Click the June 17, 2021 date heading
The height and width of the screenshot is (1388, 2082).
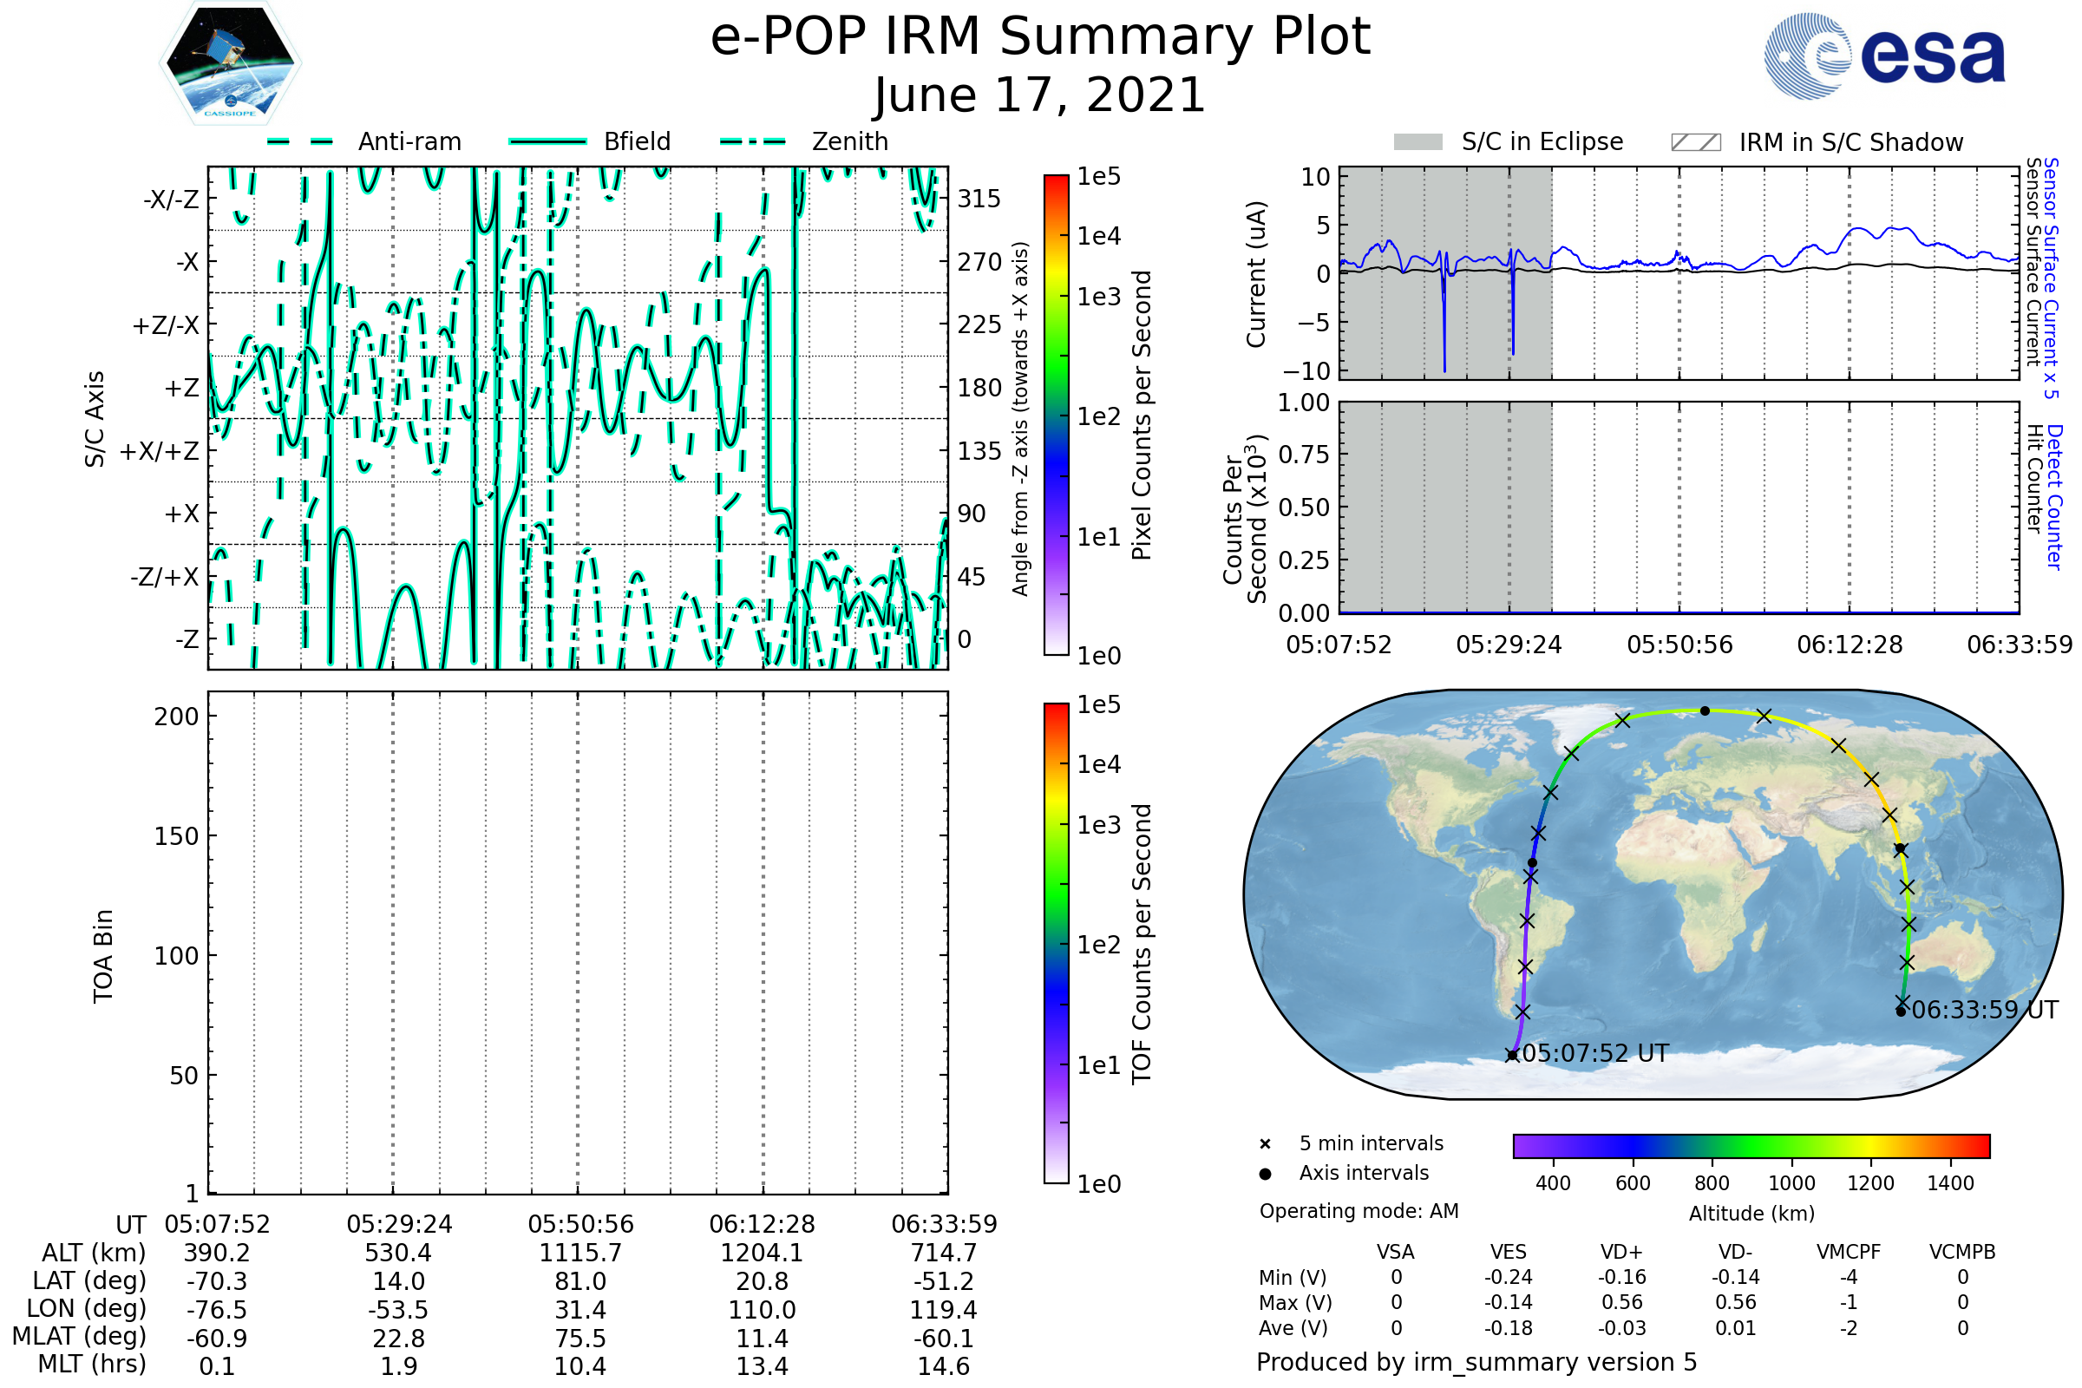(x=1040, y=95)
